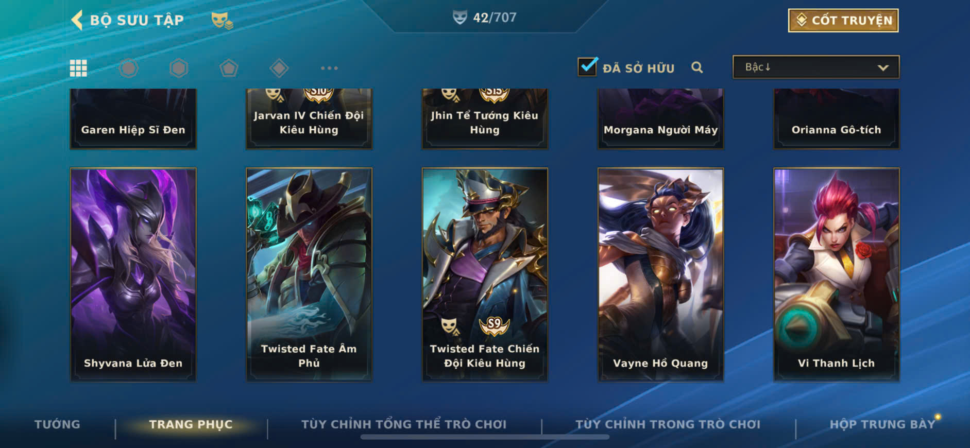Click the horizontal scrollbar under the tabs

(x=485, y=437)
